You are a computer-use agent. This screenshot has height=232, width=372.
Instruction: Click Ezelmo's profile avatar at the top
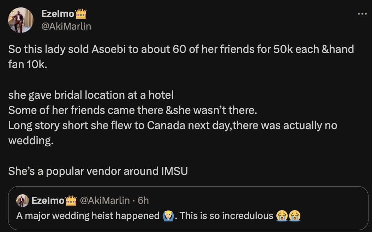point(21,20)
